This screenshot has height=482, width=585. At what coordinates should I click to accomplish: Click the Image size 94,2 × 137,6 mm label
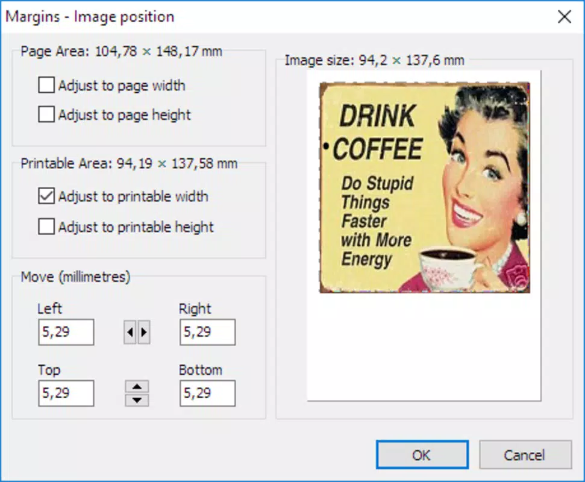(x=375, y=60)
